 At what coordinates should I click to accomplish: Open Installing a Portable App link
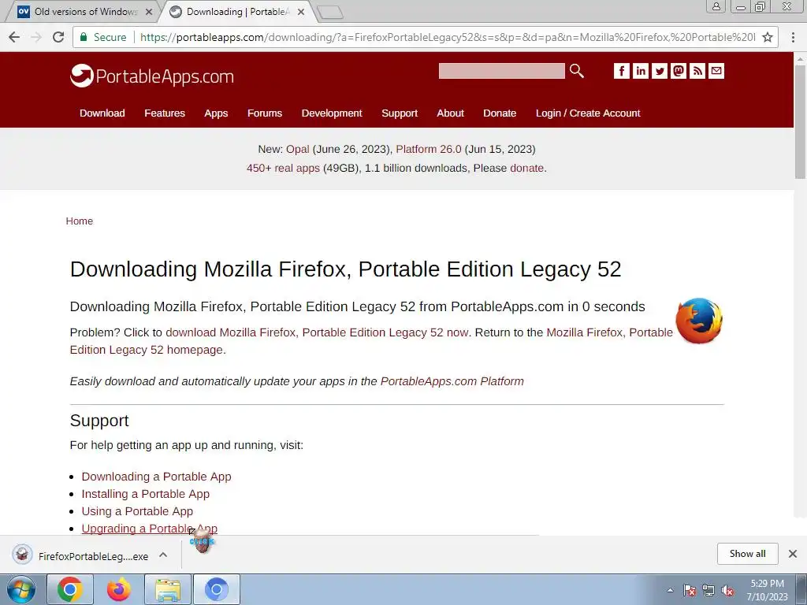(146, 494)
